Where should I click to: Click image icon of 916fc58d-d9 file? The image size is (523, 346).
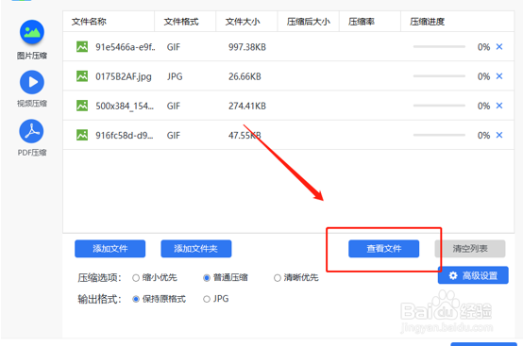(82, 135)
